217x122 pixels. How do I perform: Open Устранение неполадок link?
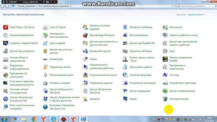click(142, 83)
